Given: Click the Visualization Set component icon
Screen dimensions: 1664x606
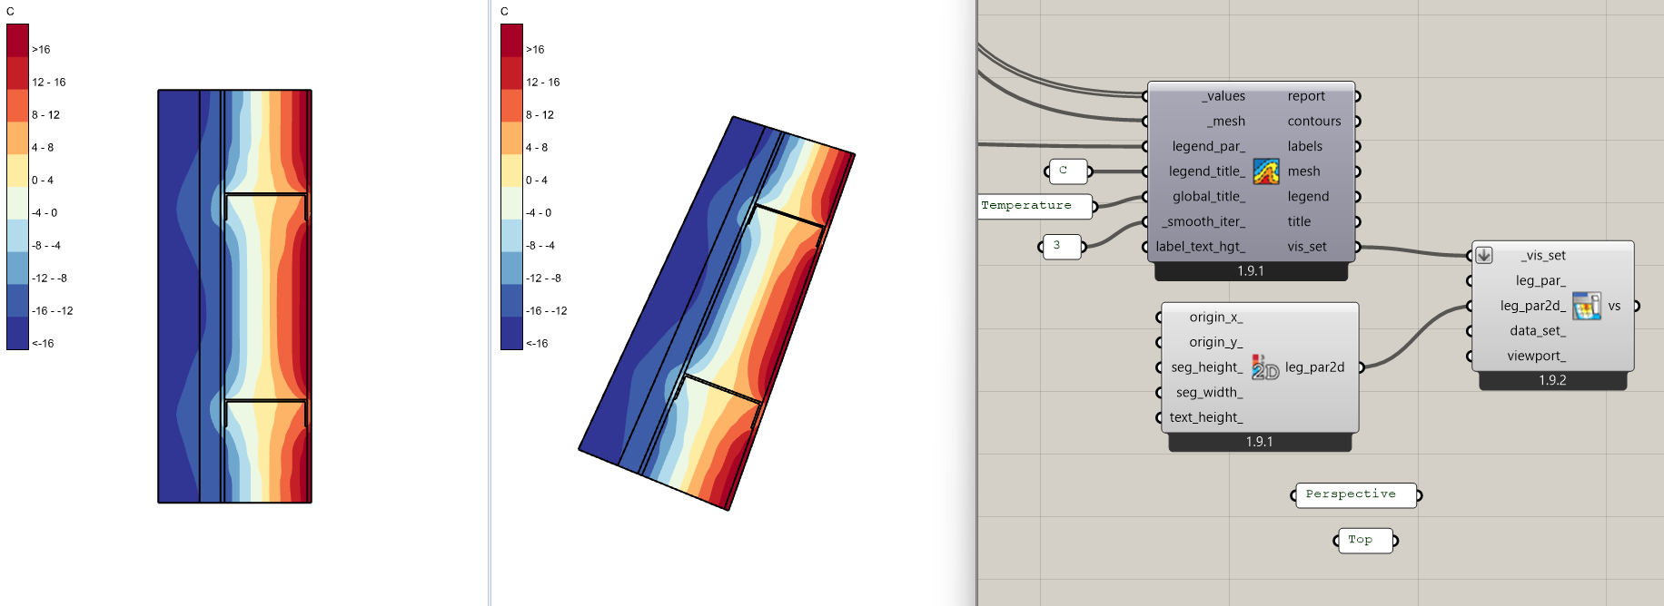Looking at the screenshot, I should (1586, 306).
